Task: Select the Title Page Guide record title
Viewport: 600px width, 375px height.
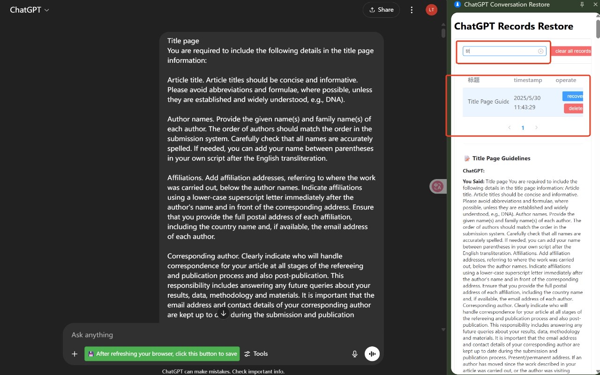Action: (488, 102)
